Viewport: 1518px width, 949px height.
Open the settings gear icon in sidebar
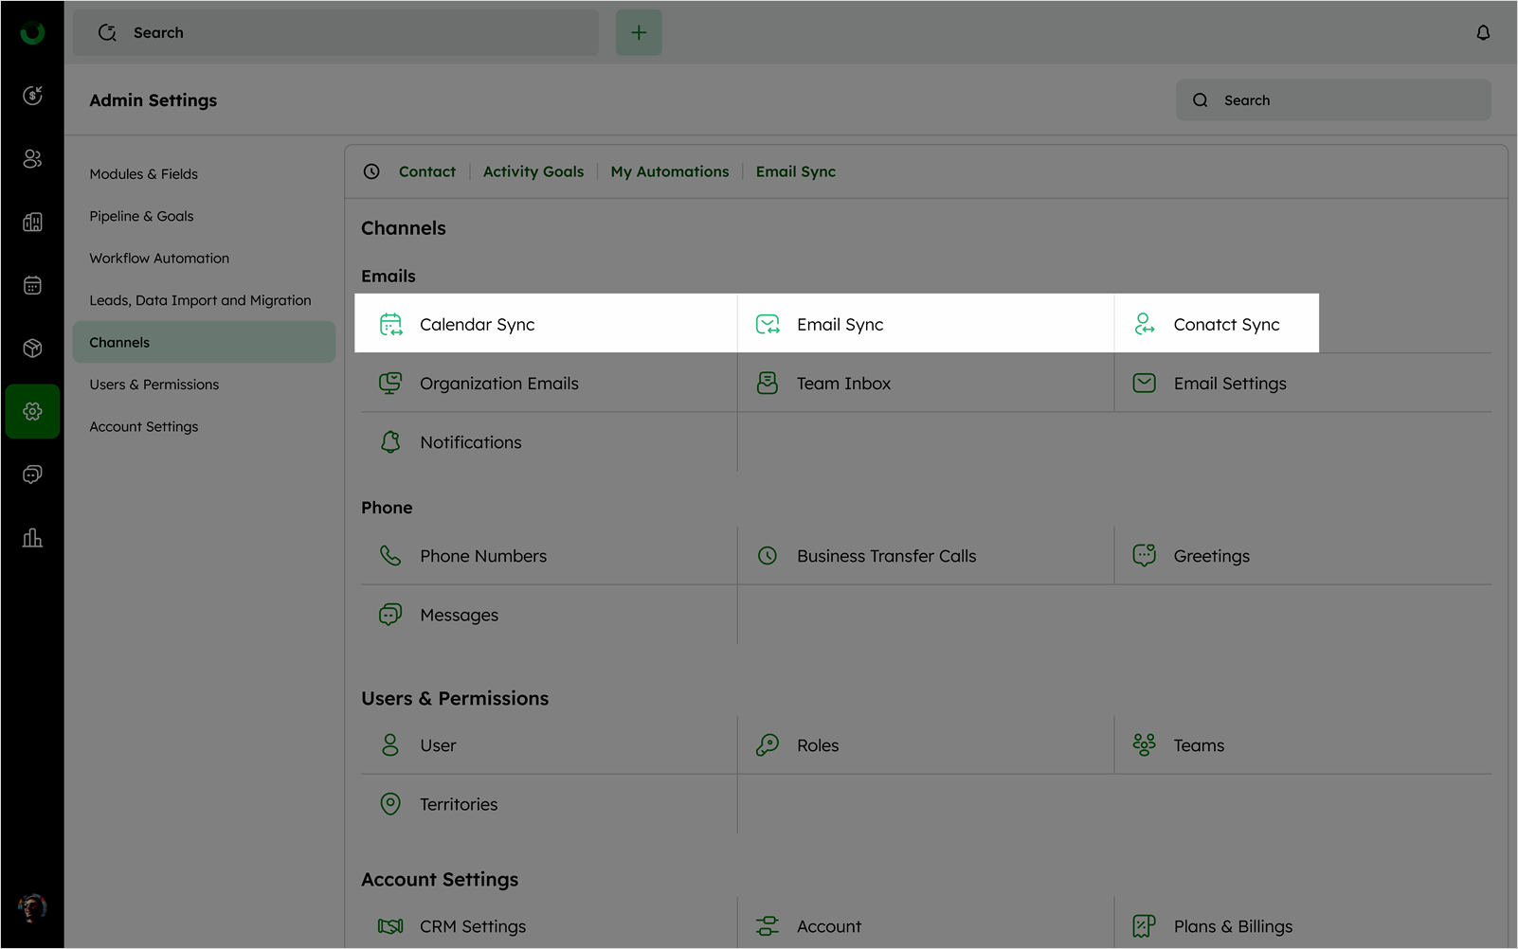point(32,411)
